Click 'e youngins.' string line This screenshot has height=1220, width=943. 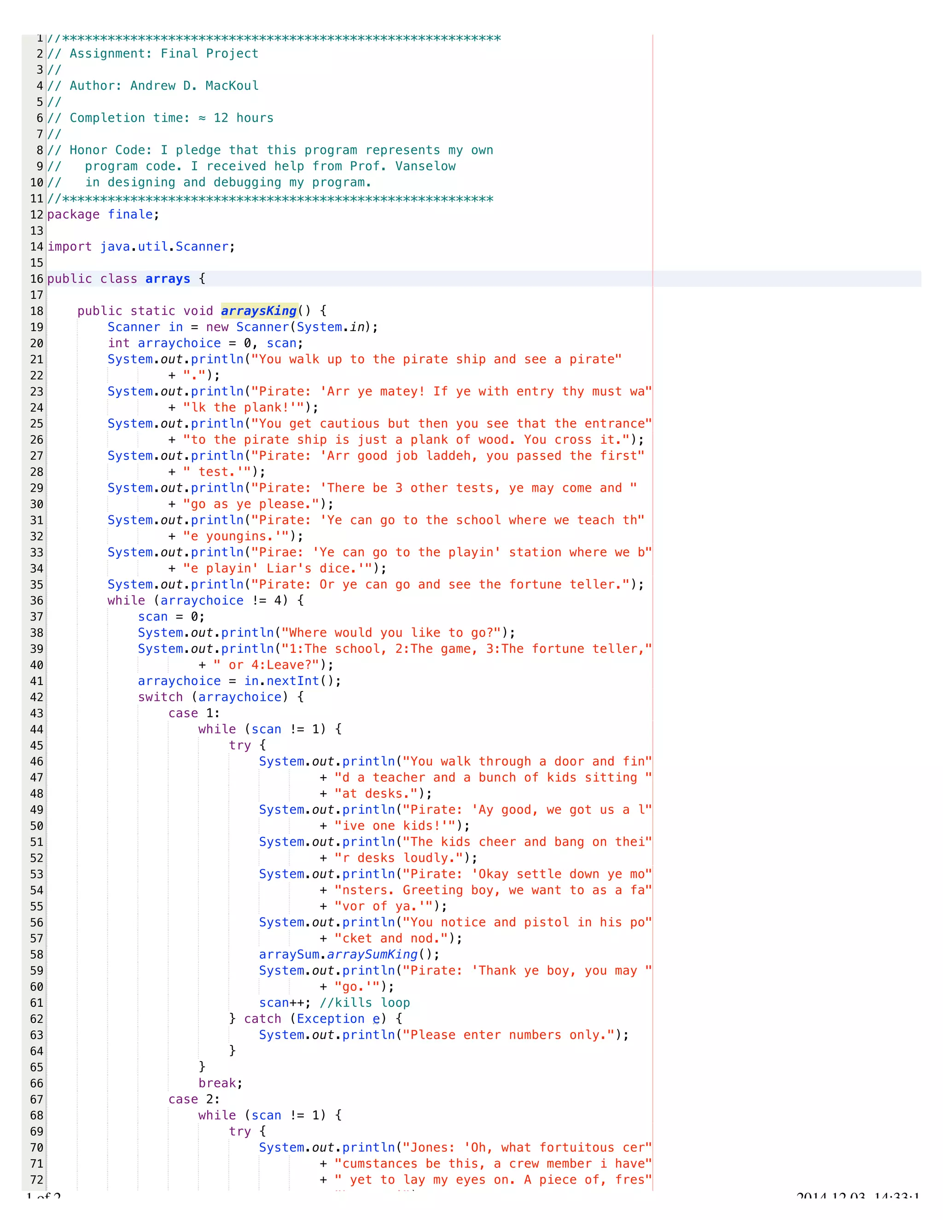click(x=236, y=536)
